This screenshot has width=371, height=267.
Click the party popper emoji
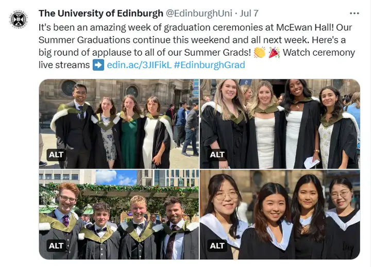point(274,53)
